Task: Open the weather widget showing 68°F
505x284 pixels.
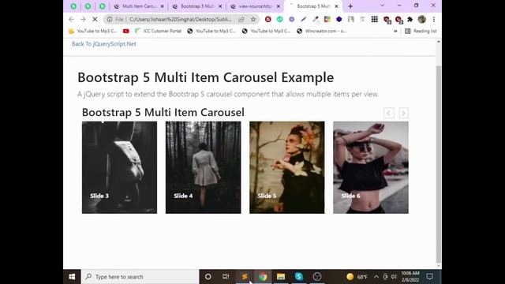Action: click(x=357, y=277)
